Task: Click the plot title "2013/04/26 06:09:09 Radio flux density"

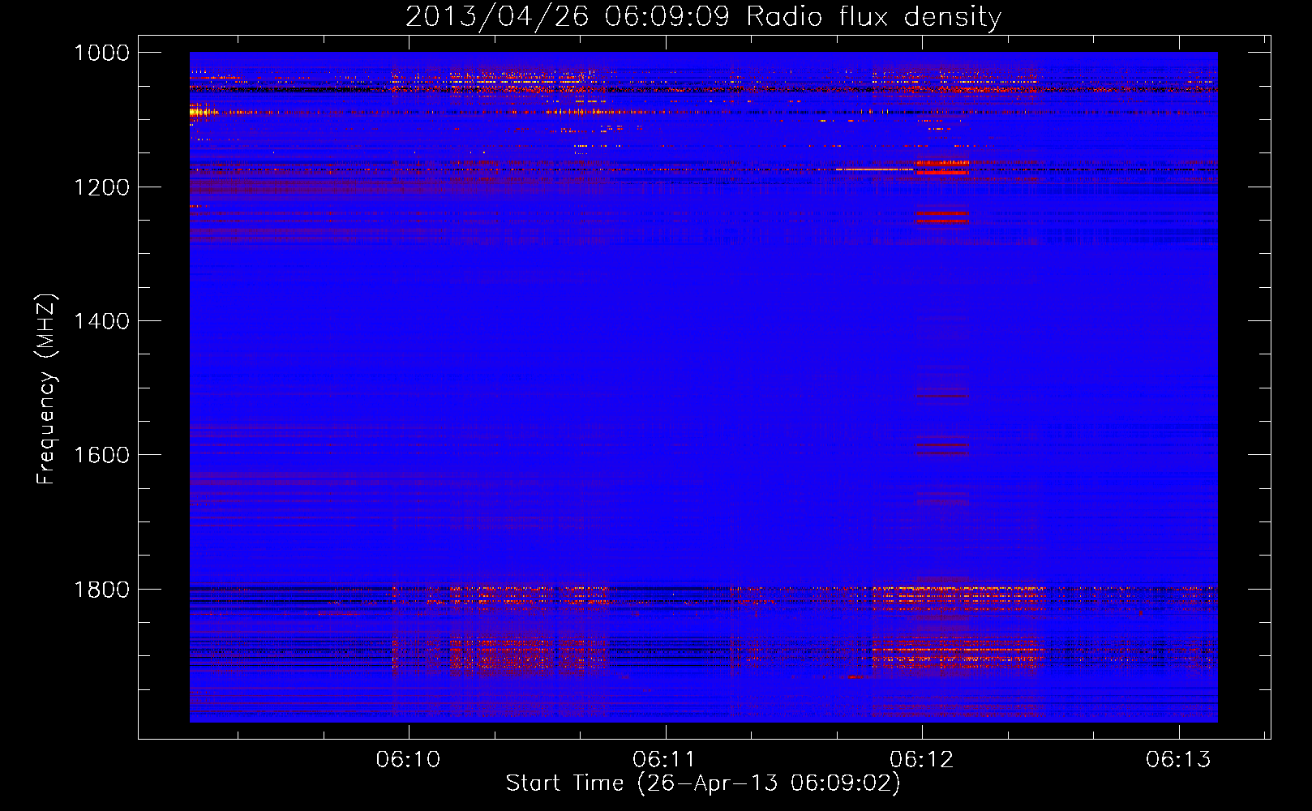Action: (703, 16)
